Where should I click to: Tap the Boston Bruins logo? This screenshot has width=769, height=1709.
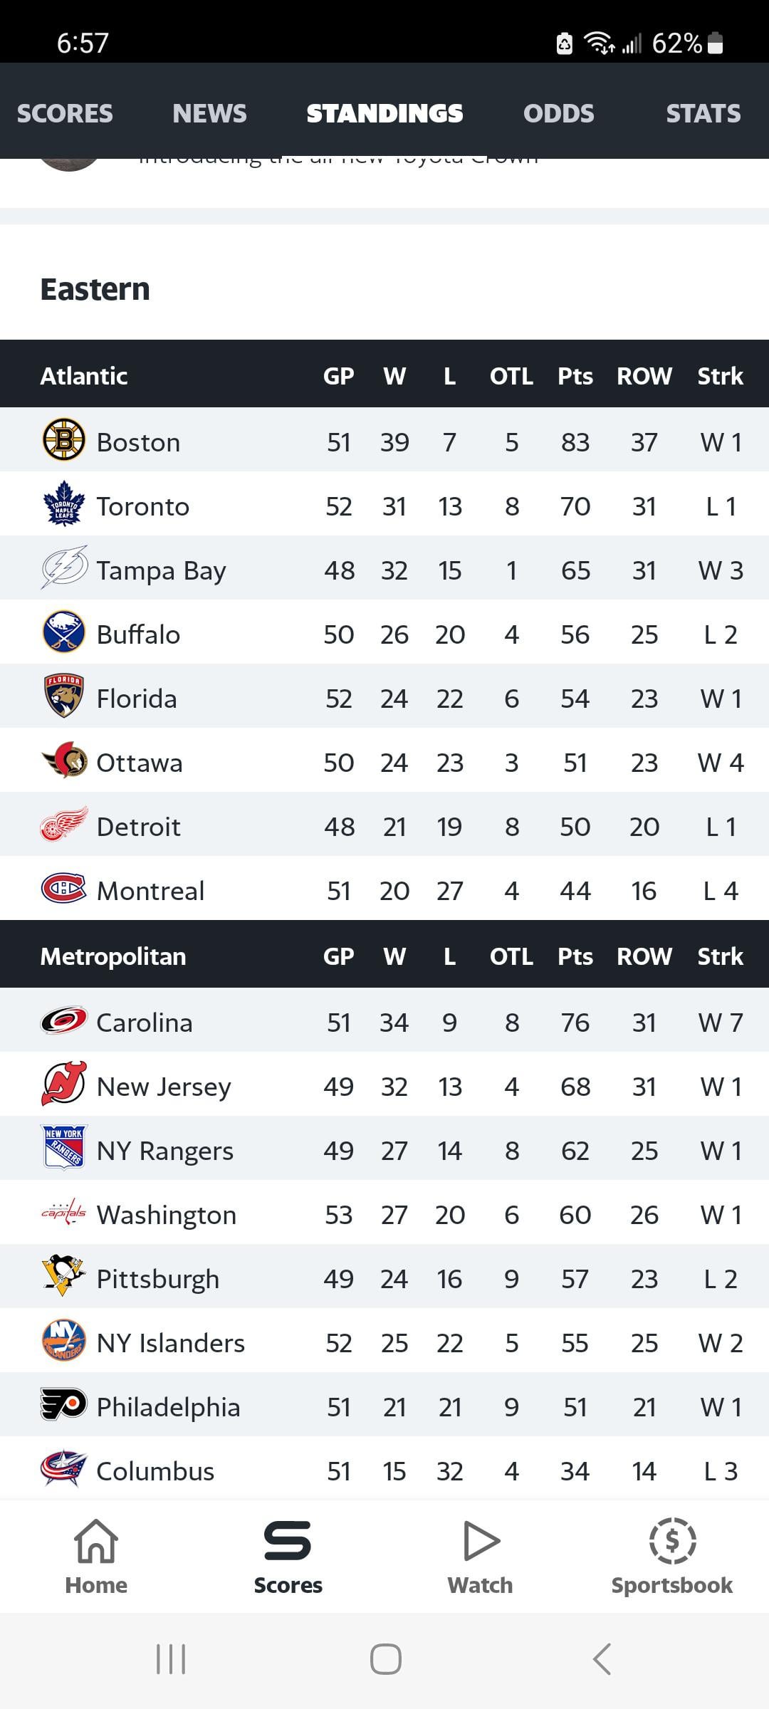click(63, 439)
